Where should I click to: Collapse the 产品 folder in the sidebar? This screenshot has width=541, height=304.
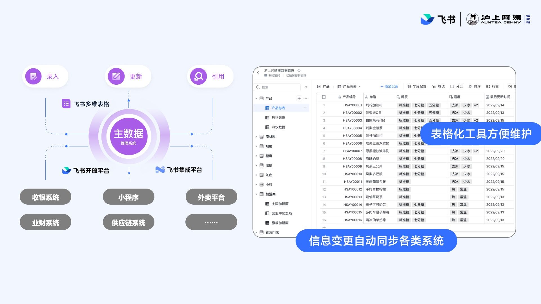[x=256, y=99]
